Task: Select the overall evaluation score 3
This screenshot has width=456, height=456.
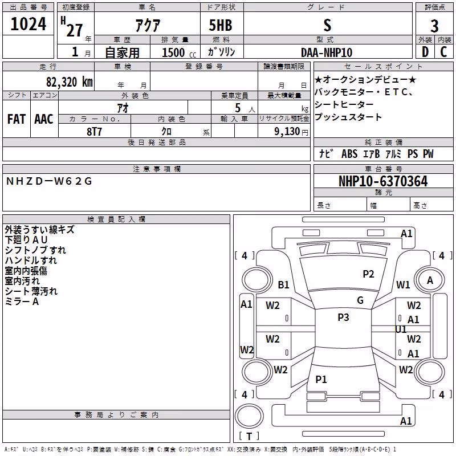Action: coord(434,26)
